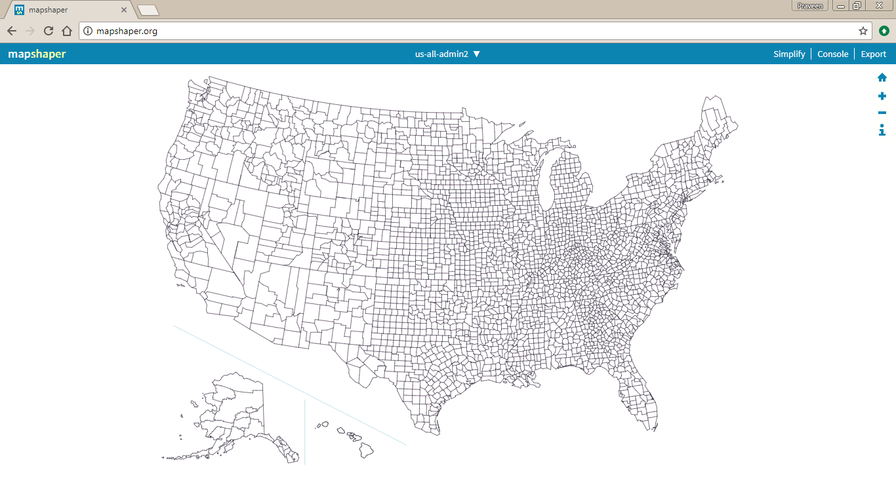Click the green browser extension icon

(x=884, y=31)
